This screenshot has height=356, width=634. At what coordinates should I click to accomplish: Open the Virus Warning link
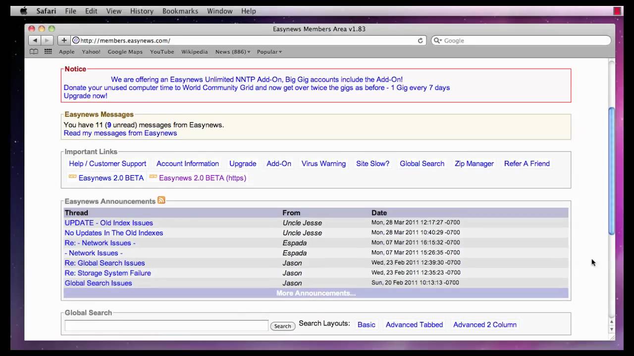[323, 164]
